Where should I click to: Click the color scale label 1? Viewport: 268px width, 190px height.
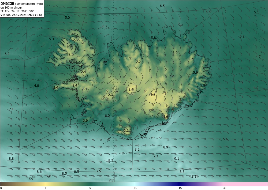tap(46, 188)
